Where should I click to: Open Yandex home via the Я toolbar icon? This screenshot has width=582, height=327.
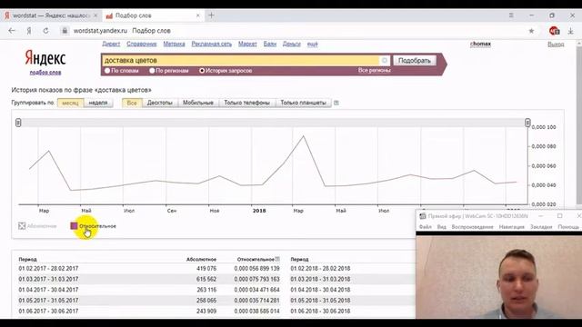[29, 31]
